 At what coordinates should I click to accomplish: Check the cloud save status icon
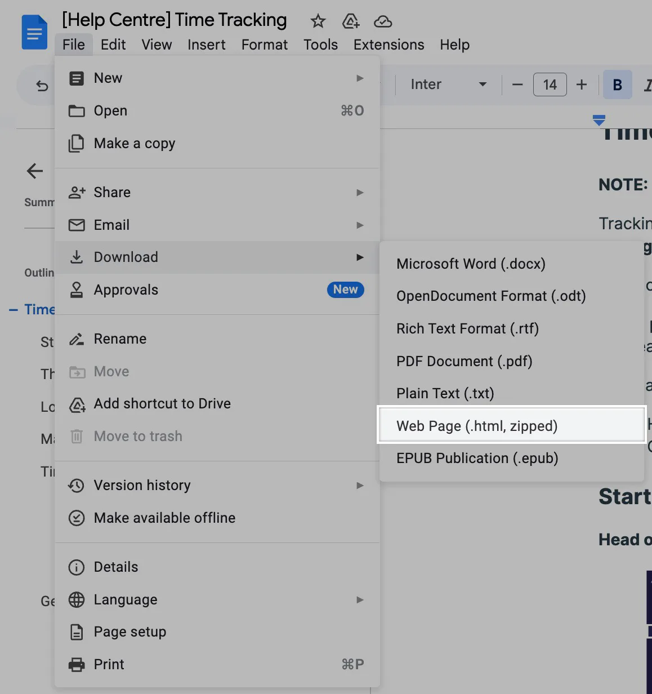point(383,21)
